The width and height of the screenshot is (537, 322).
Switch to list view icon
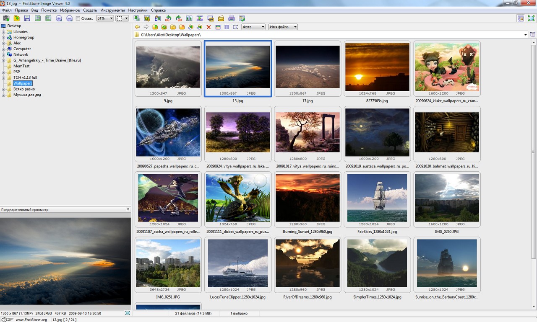tap(235, 27)
